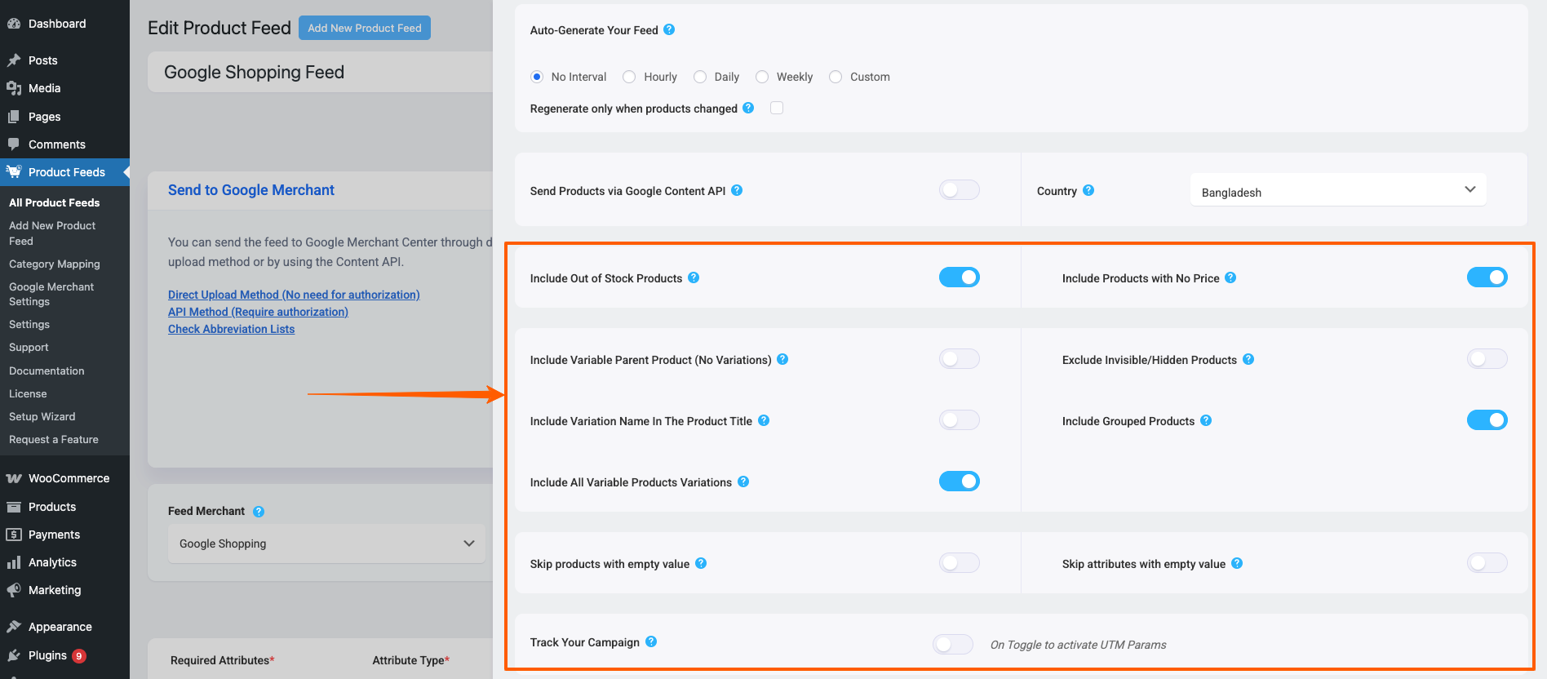The height and width of the screenshot is (679, 1547).
Task: Click the Analytics bar chart icon
Action: [14, 562]
